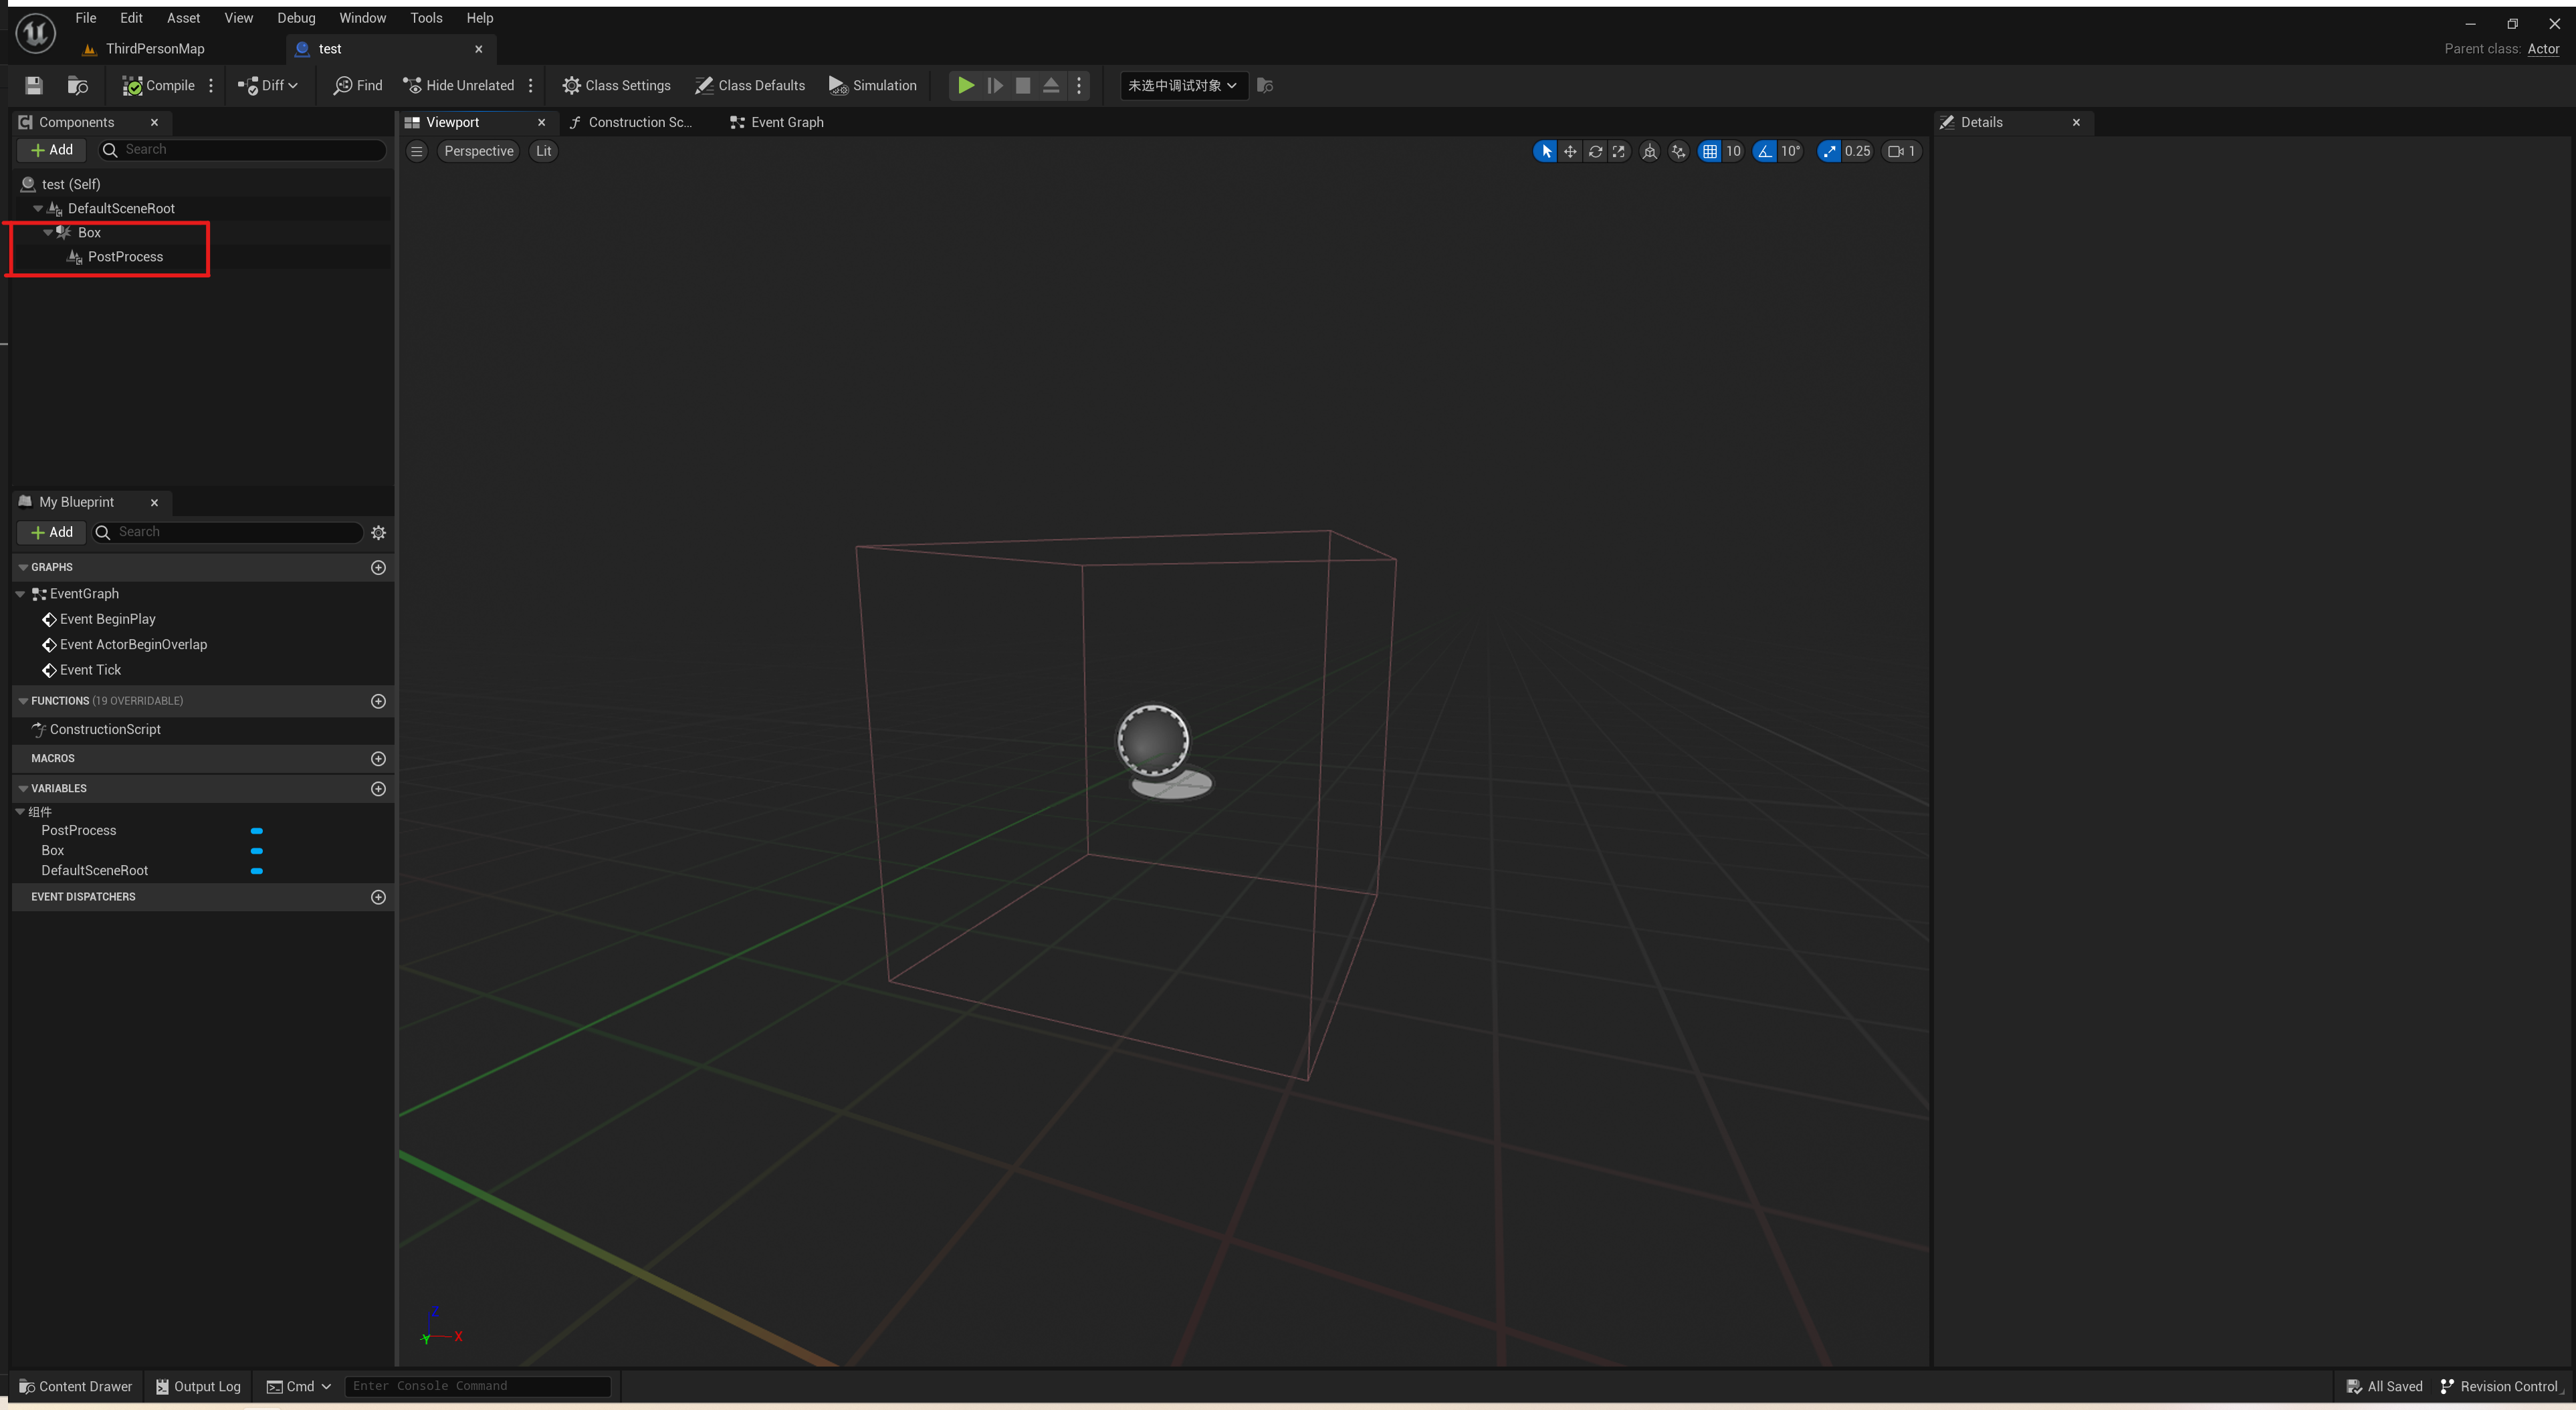Toggle surface snapping icon
Viewport: 2576px width, 1410px height.
tap(1679, 152)
